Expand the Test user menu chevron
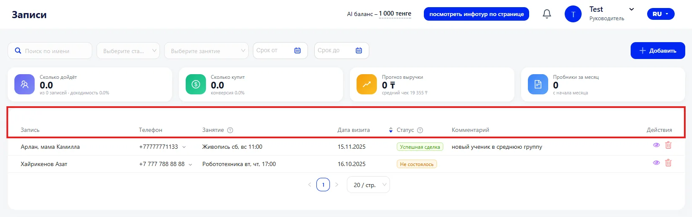692x217 pixels. 632,9
